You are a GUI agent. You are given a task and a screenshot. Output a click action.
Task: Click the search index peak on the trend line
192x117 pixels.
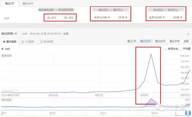point(151,54)
